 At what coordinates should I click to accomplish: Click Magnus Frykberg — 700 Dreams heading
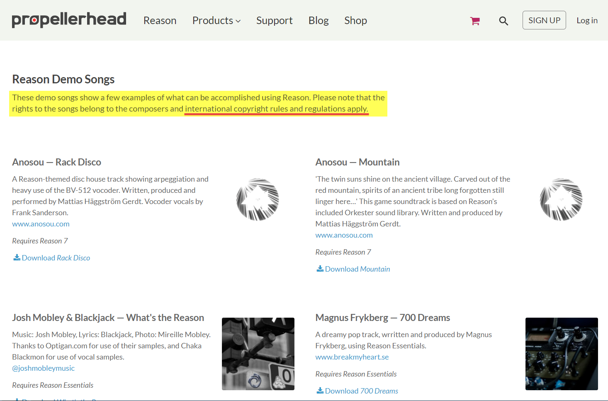383,318
